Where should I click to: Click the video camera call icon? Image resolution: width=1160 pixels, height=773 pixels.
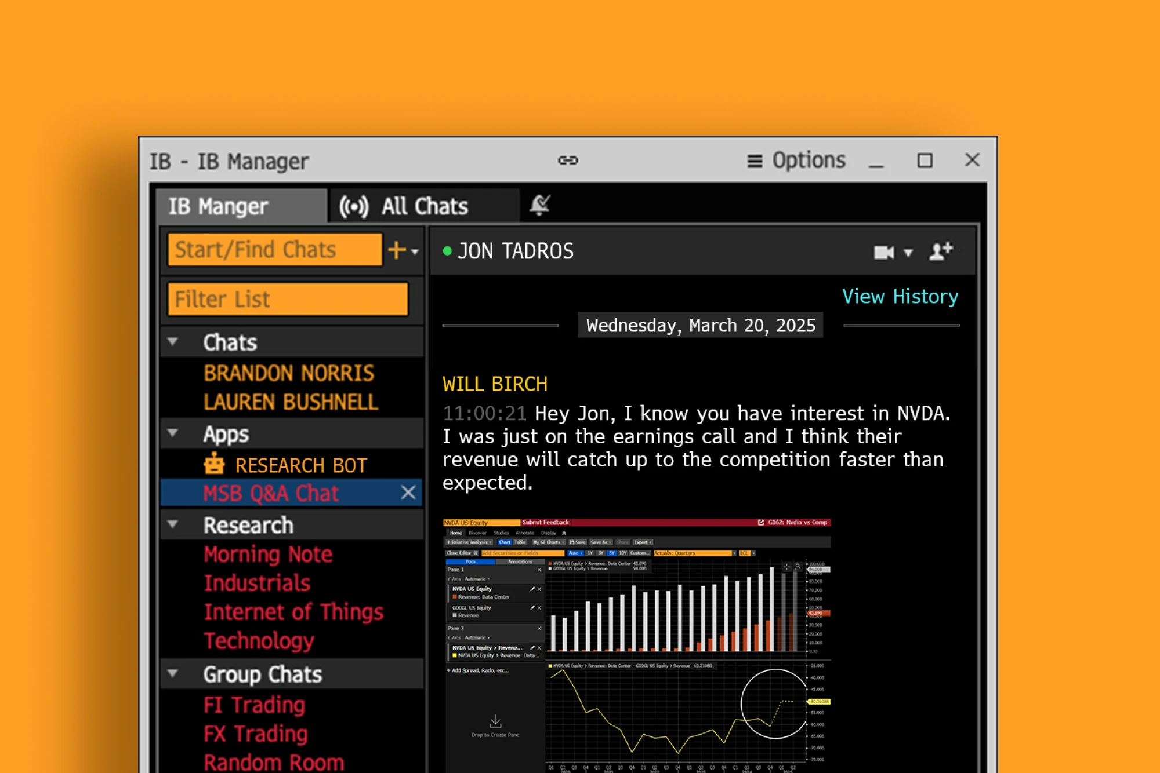tap(883, 252)
